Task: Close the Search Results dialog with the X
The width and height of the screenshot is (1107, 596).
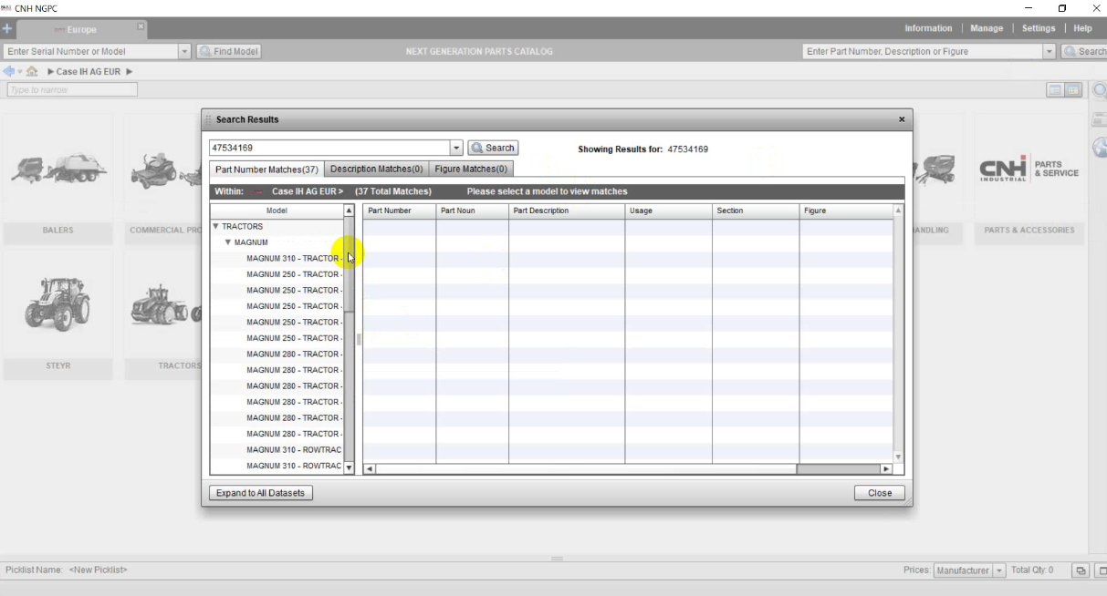Action: tap(902, 119)
